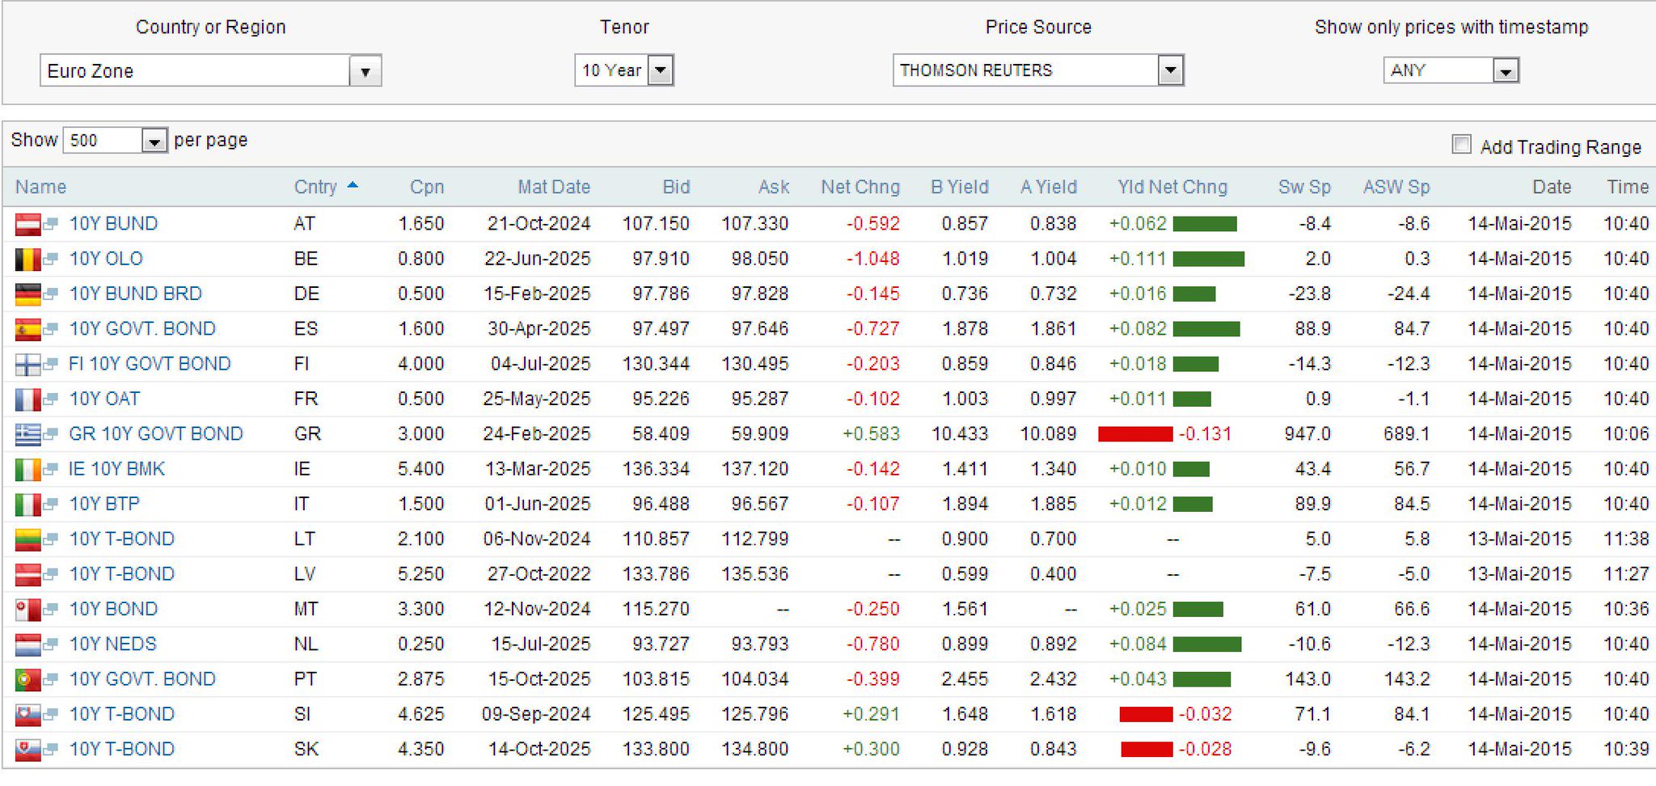Open the popup window icon beside 10Y OLO
The width and height of the screenshot is (1656, 786).
[51, 259]
